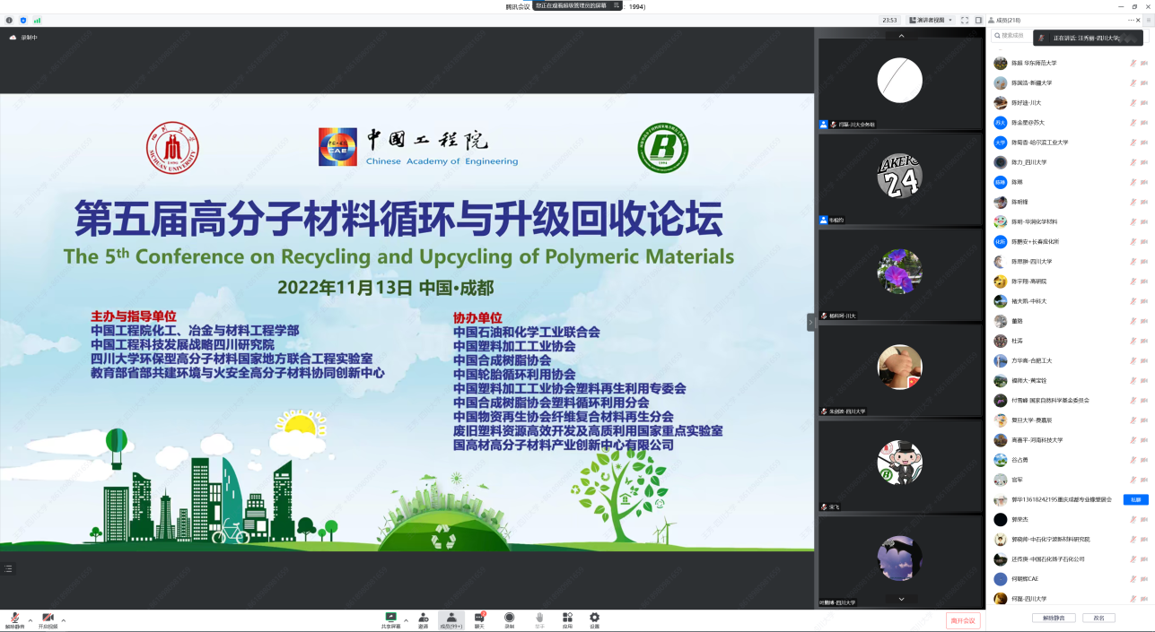Click the 成员(218) panel title
The width and height of the screenshot is (1155, 632).
coord(1007,20)
